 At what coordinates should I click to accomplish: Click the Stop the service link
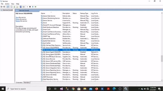pos(17,17)
